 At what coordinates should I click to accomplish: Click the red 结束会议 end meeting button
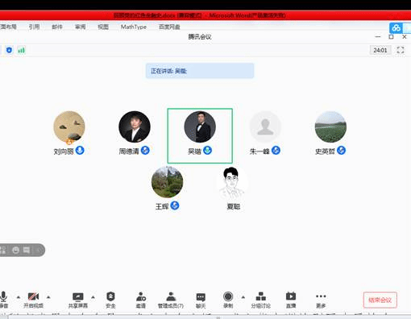(380, 300)
